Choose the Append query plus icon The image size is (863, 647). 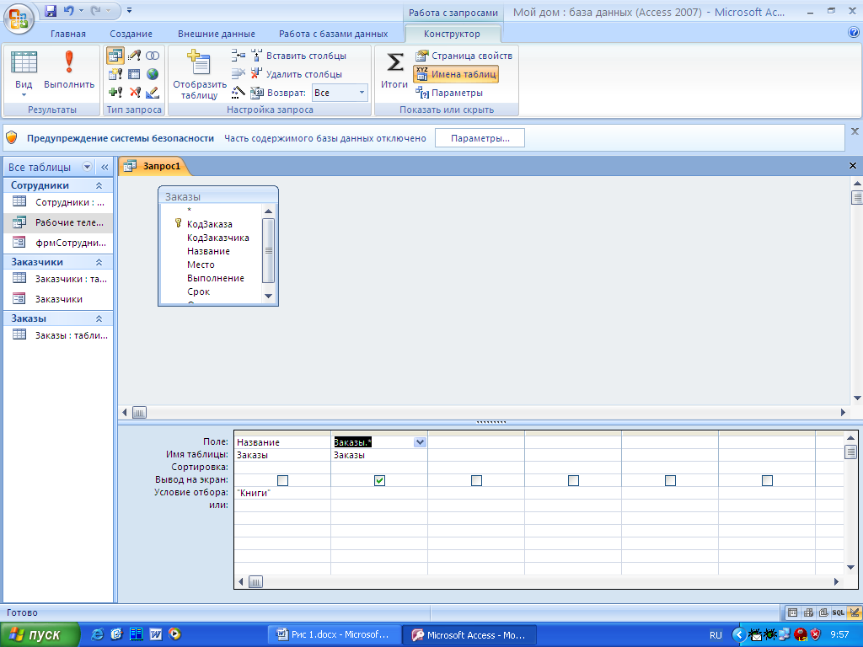pos(115,93)
